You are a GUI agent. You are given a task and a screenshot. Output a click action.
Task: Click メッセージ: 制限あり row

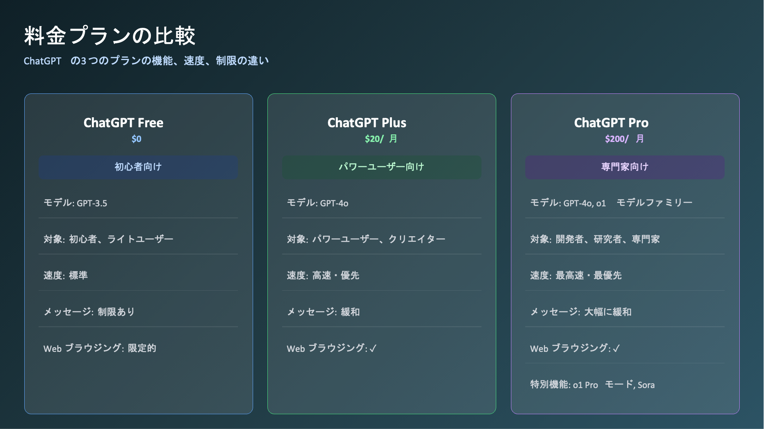(138, 312)
